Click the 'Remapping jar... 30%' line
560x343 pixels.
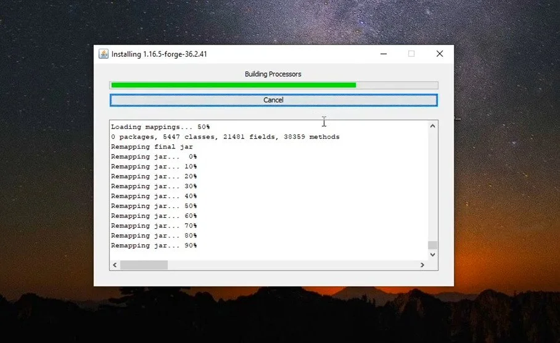(x=154, y=186)
